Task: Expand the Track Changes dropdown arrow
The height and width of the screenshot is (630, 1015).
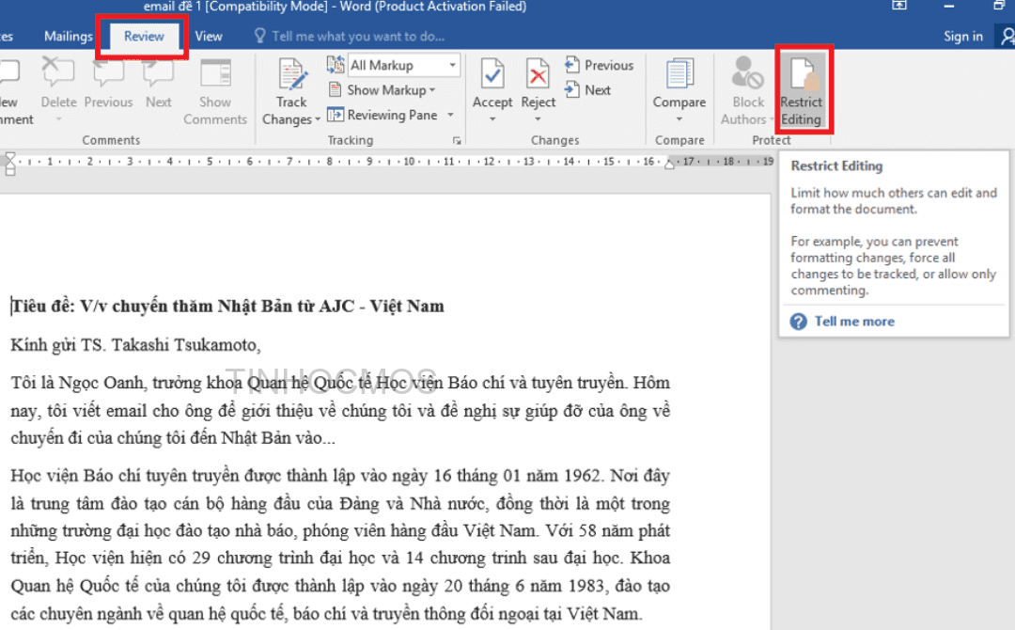Action: (318, 119)
